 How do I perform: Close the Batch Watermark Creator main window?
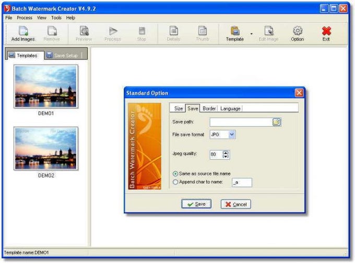pos(344,9)
